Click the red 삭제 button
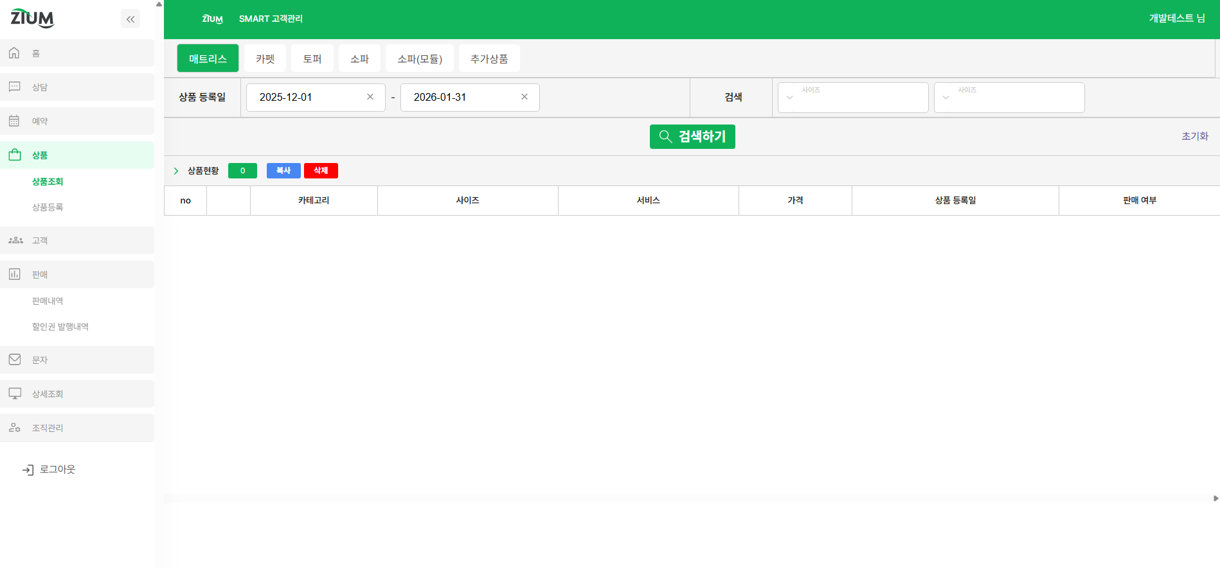This screenshot has width=1220, height=568. (321, 171)
